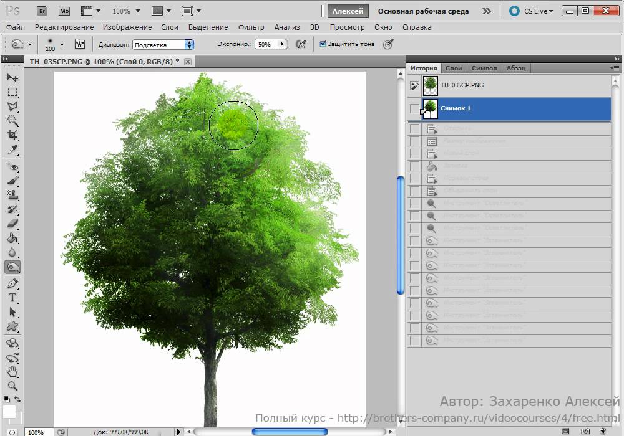The height and width of the screenshot is (436, 624).
Task: Toggle the 'Защитить тона' checkbox
Action: point(323,44)
